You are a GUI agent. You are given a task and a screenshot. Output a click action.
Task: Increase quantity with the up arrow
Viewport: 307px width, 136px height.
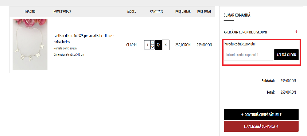(x=153, y=42)
